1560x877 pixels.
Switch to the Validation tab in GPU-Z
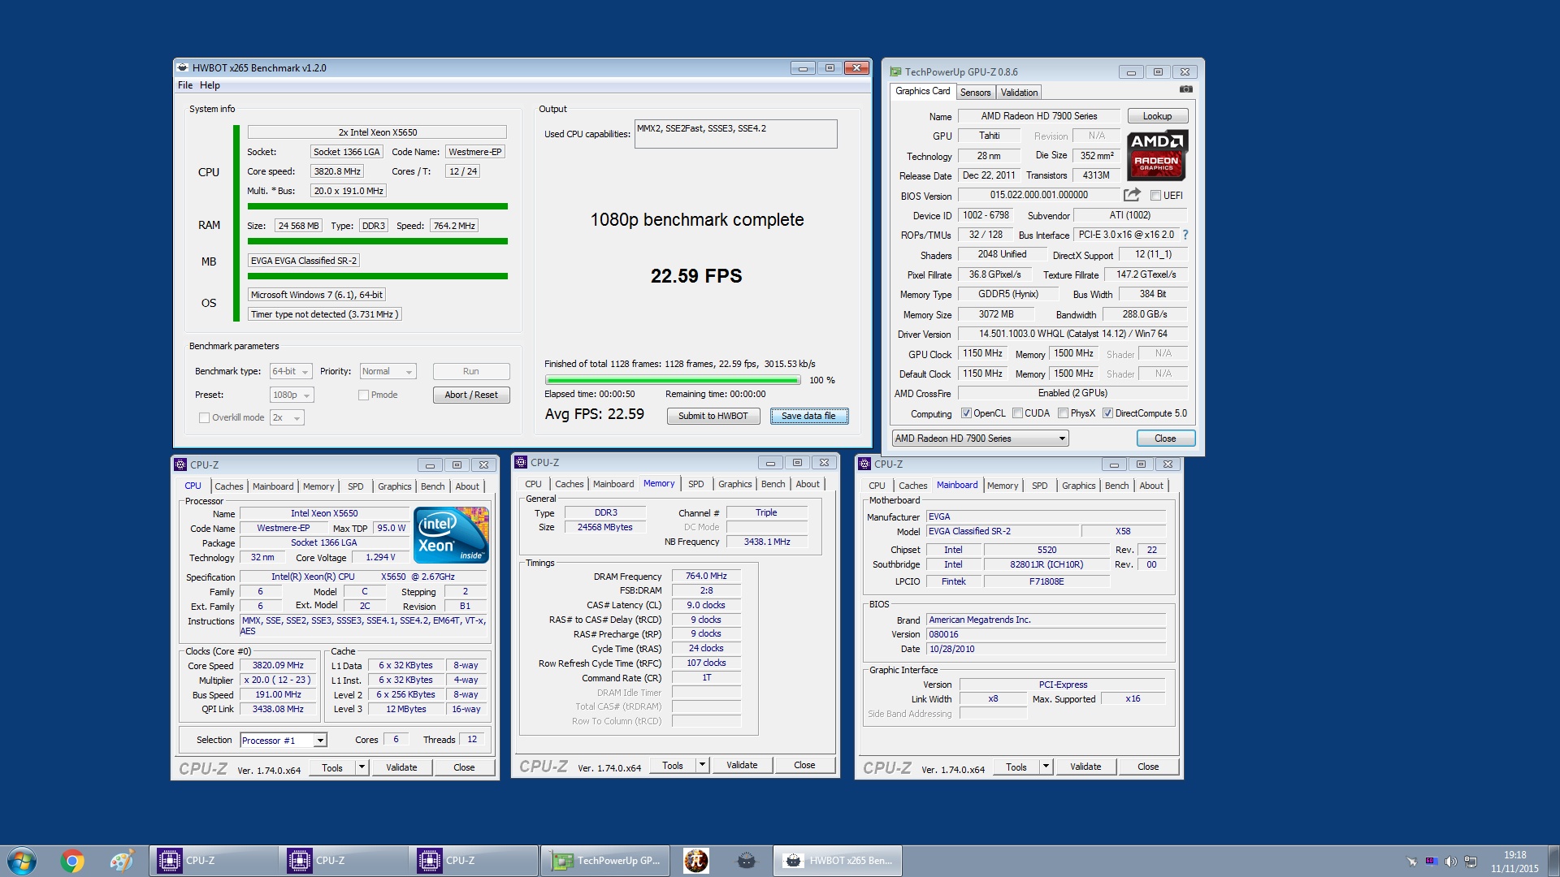tap(1019, 93)
